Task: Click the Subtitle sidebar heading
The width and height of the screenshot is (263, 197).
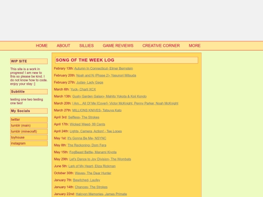Action: point(29,91)
